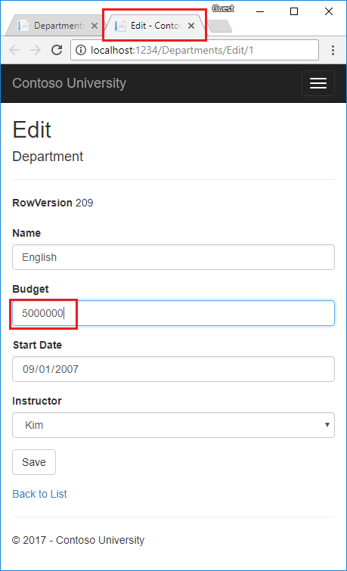Click the browser address bar URL
Screen dimensions: 347x571
tap(172, 50)
